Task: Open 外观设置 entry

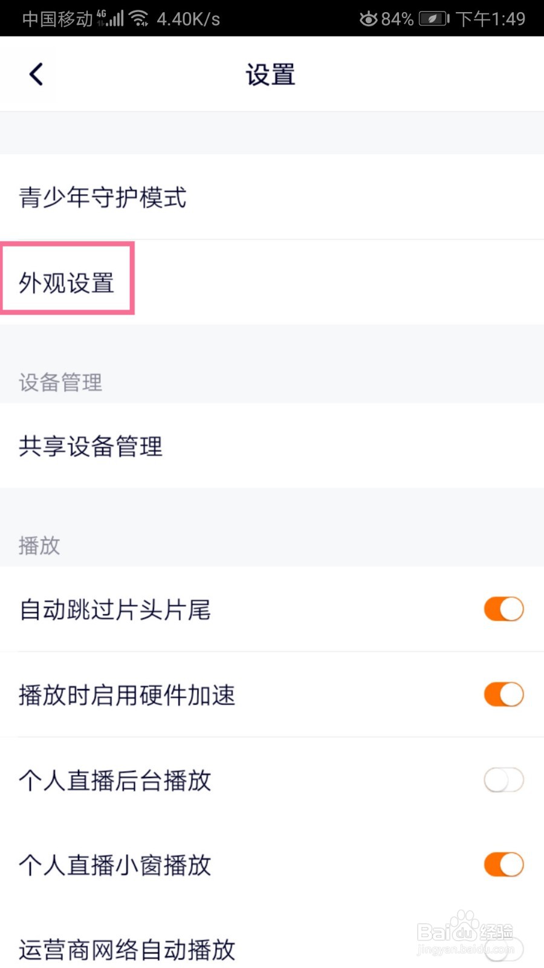Action: coord(67,283)
